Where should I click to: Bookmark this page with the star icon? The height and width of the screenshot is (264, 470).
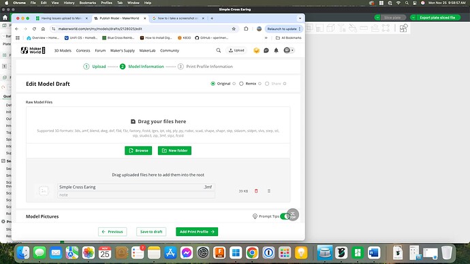234,29
